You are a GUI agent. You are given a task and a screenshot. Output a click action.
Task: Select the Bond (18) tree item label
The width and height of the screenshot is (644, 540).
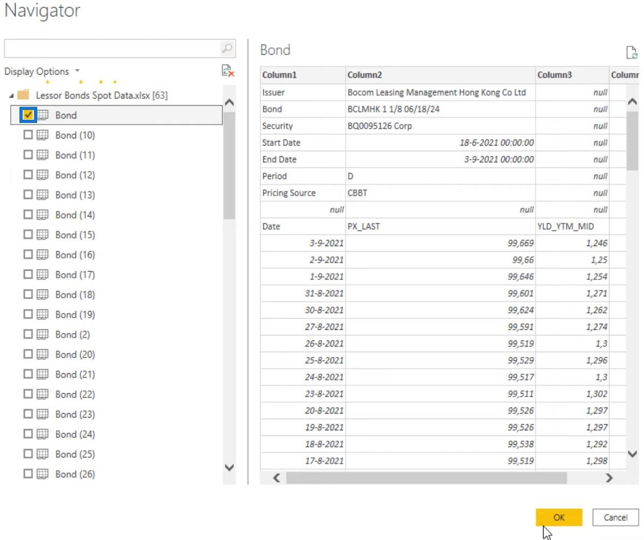coord(75,295)
